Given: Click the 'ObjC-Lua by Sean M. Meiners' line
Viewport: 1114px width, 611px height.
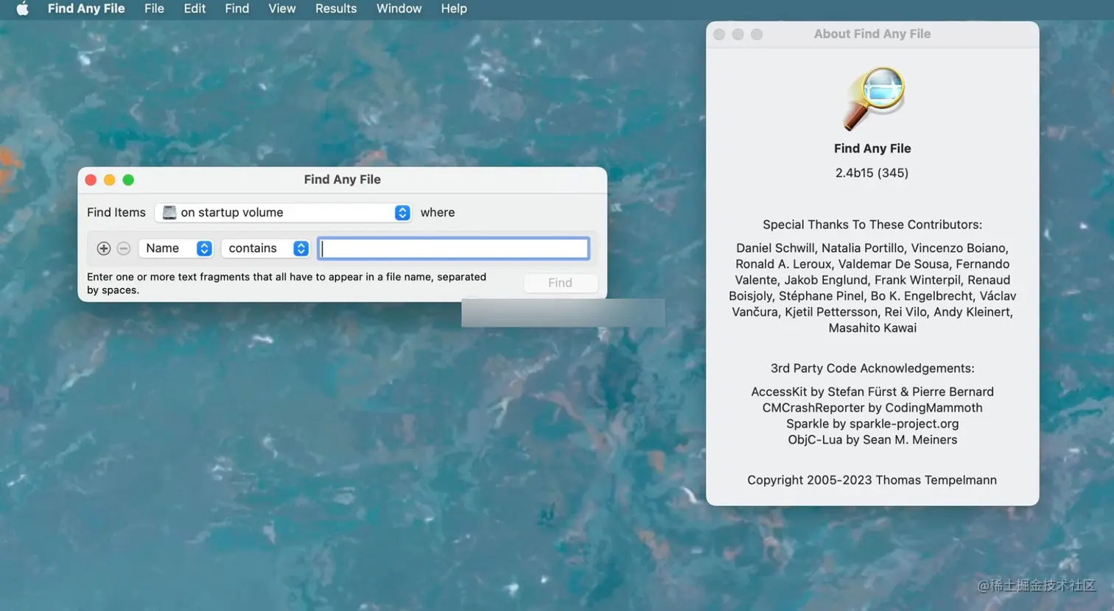Looking at the screenshot, I should (872, 440).
